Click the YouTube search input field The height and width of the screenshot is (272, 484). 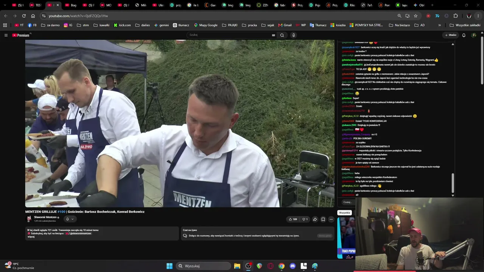click(x=229, y=35)
